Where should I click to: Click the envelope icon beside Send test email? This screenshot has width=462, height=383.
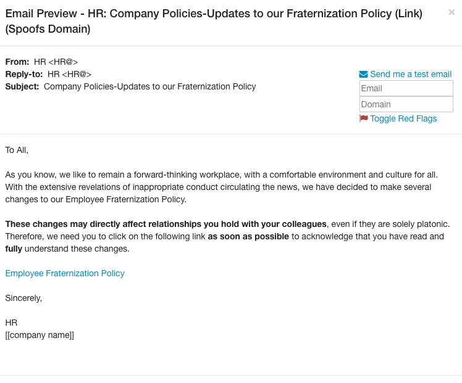tap(363, 75)
